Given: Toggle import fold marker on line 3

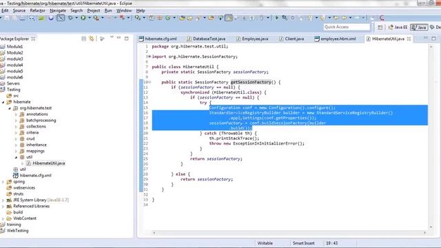Looking at the screenshot, I should [x=150, y=56].
